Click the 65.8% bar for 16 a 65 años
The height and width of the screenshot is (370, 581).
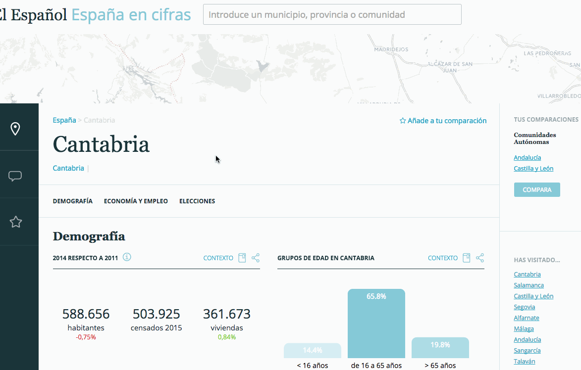376,324
